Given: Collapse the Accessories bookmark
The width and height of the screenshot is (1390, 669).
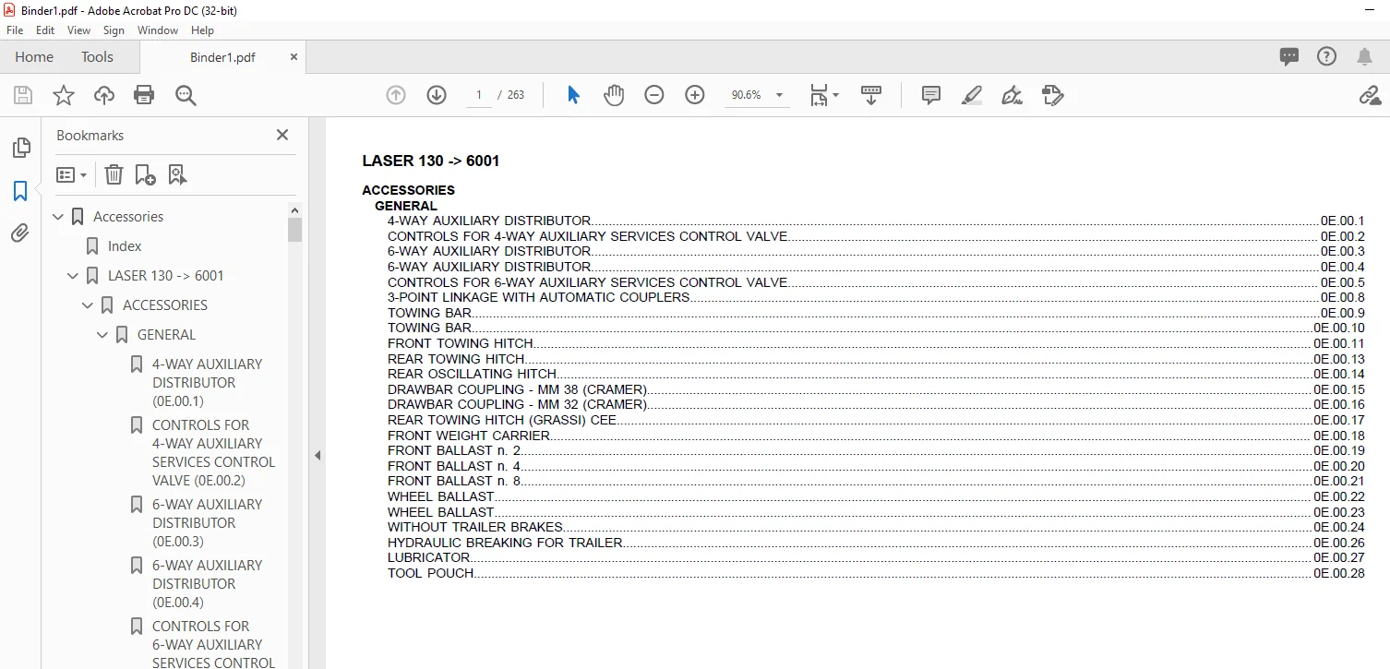Looking at the screenshot, I should pyautogui.click(x=59, y=217).
